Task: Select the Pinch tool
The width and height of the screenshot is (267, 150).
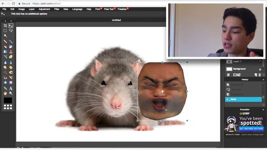Action: coord(11,82)
